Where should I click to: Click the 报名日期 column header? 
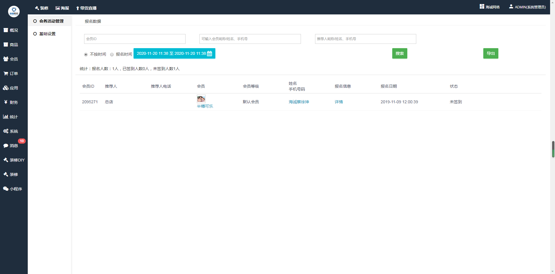[389, 86]
